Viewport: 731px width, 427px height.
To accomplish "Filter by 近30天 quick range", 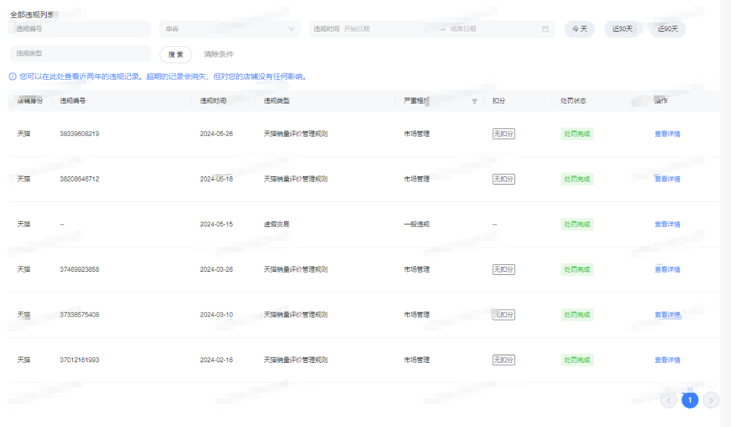I will pos(622,29).
